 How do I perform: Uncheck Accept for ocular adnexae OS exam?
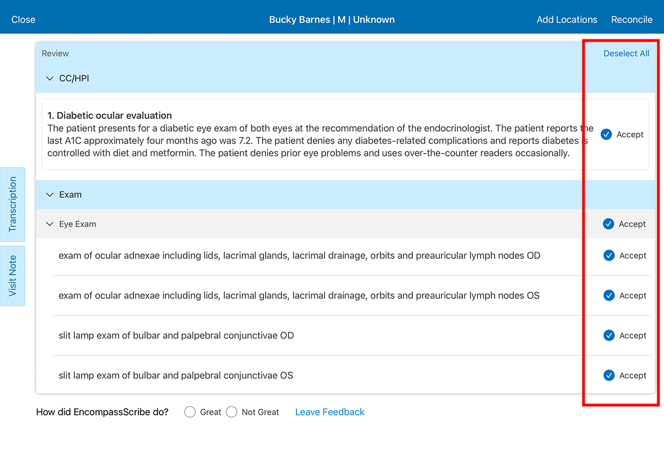click(x=609, y=295)
